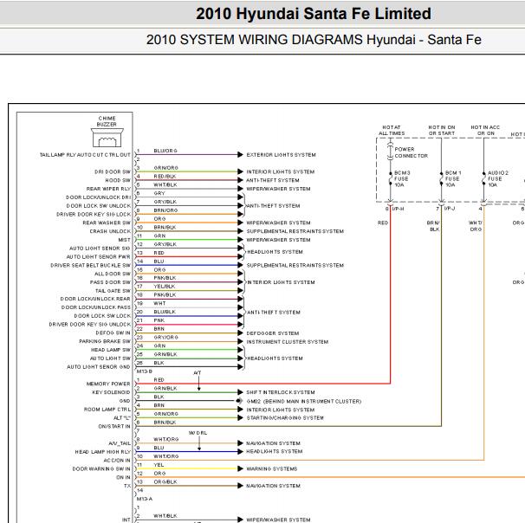The height and width of the screenshot is (523, 525).
Task: Click the 'REAR WASHER SW' pin label
Action: tap(107, 223)
